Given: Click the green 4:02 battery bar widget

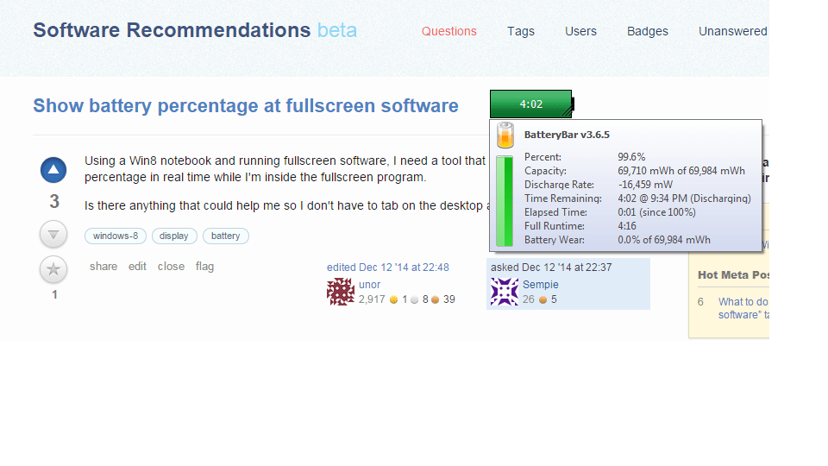Looking at the screenshot, I should (x=531, y=104).
